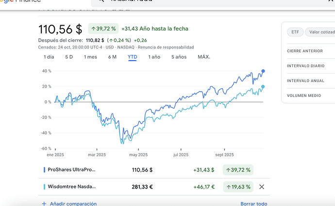Image resolution: width=335 pixels, height=206 pixels.
Task: Select the 1 día time range
Action: pos(49,57)
